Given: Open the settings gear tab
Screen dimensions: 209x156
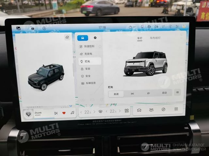Looking at the screenshot, I should tap(95, 38).
